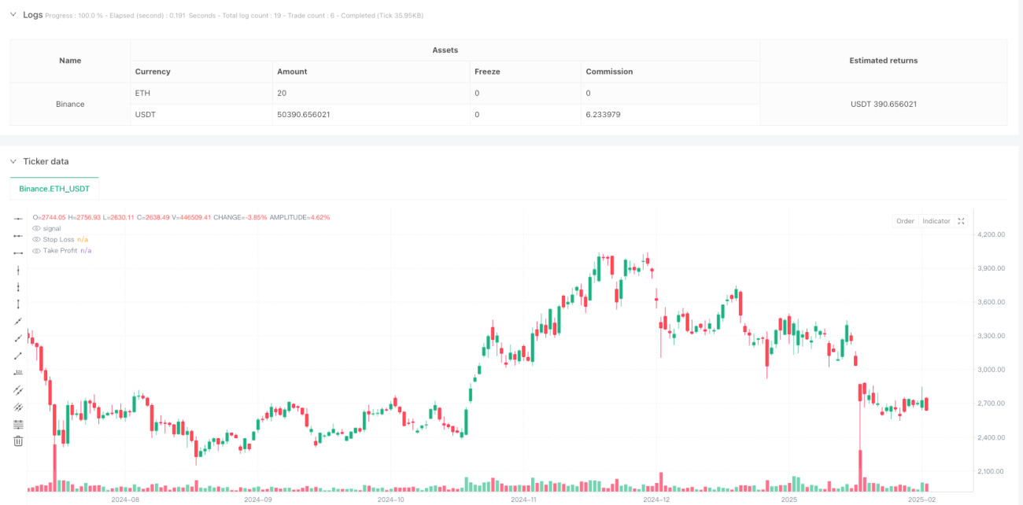Open chart in fullscreen mode
This screenshot has width=1023, height=505.
(x=961, y=221)
